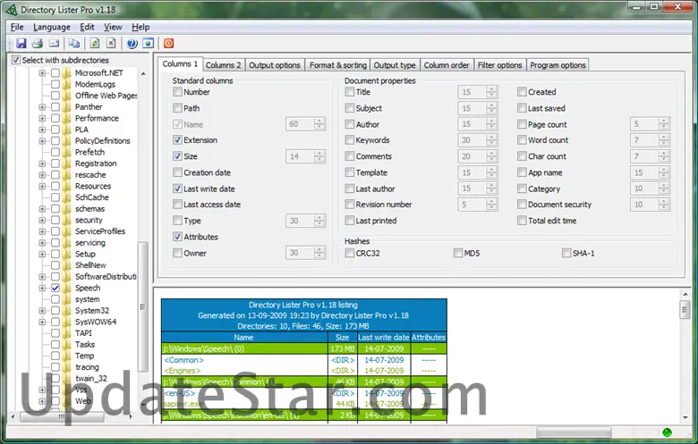The height and width of the screenshot is (444, 698).
Task: Click the folder tree vertical scrollbar thumb
Action: click(143, 306)
